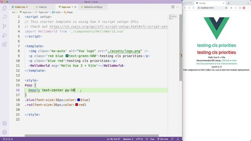Click the Vue logo image on the page
251x141 pixels.
[216, 28]
